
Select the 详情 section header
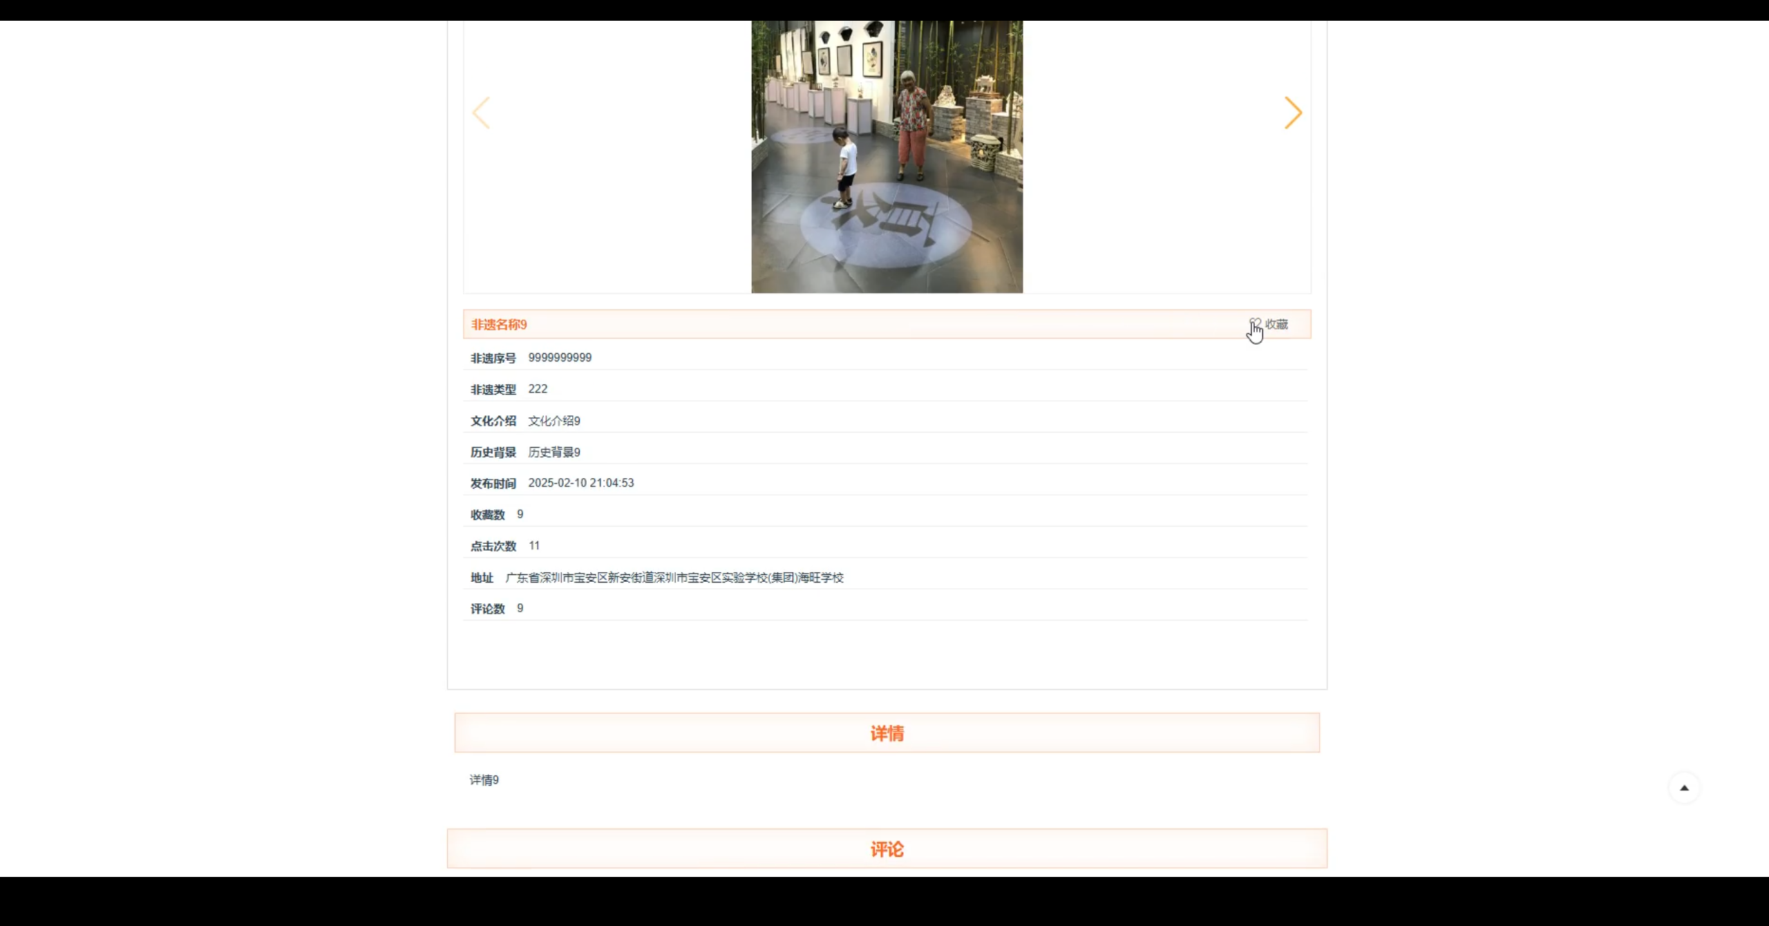pos(887,733)
